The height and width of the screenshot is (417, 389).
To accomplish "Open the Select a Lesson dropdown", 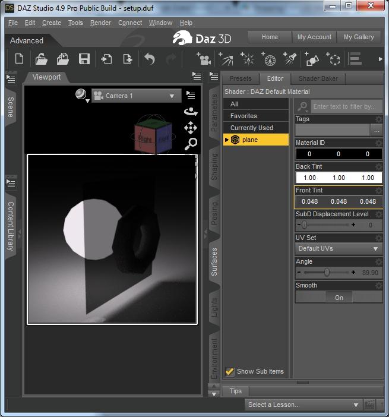I will 303,405.
